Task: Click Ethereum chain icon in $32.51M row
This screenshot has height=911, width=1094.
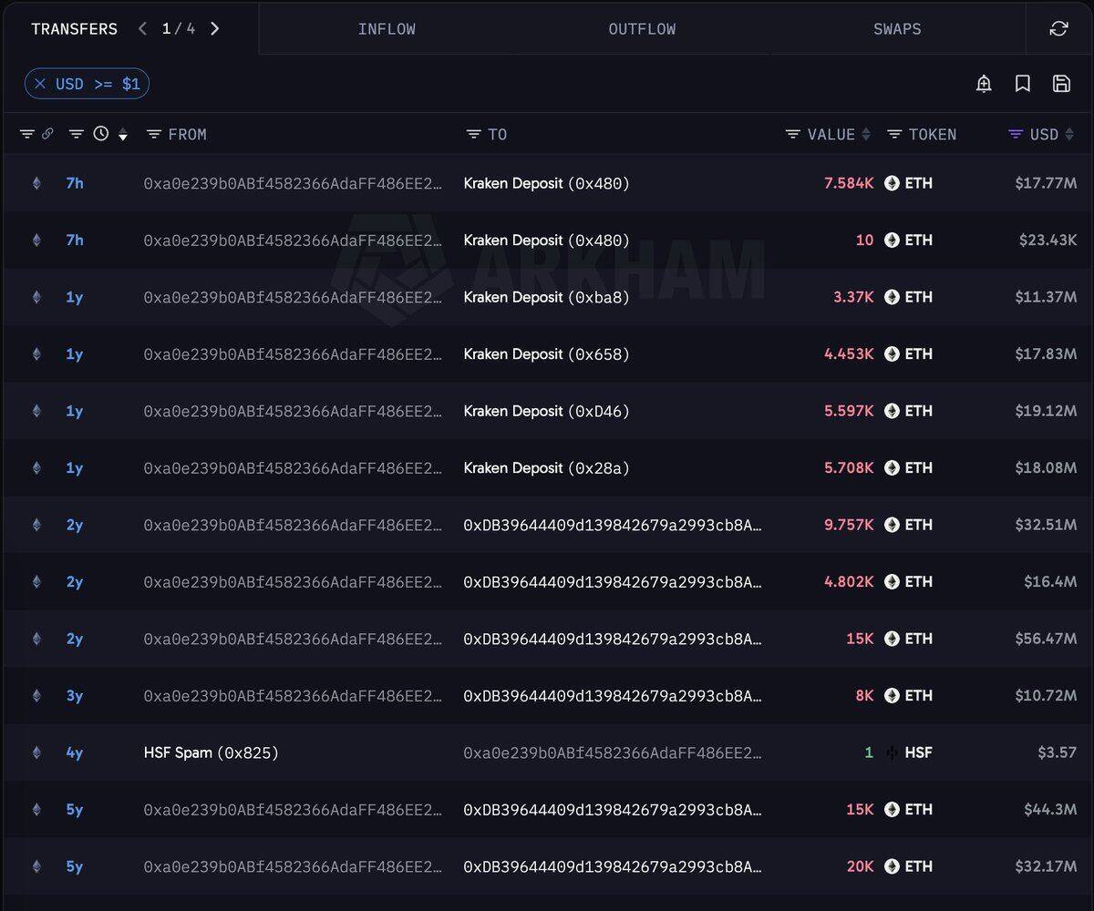Action: (x=36, y=525)
